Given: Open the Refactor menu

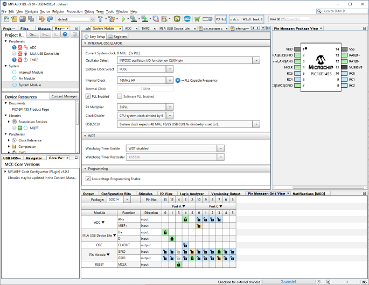Looking at the screenshot, I should 58,11.
